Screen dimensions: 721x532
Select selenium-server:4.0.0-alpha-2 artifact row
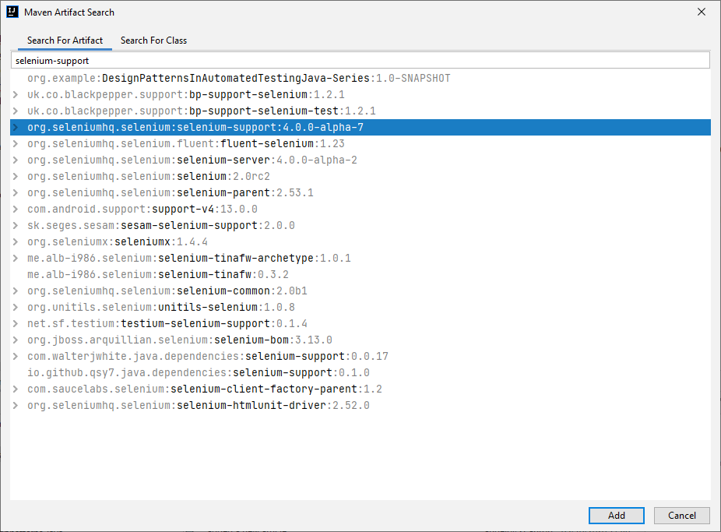point(360,160)
